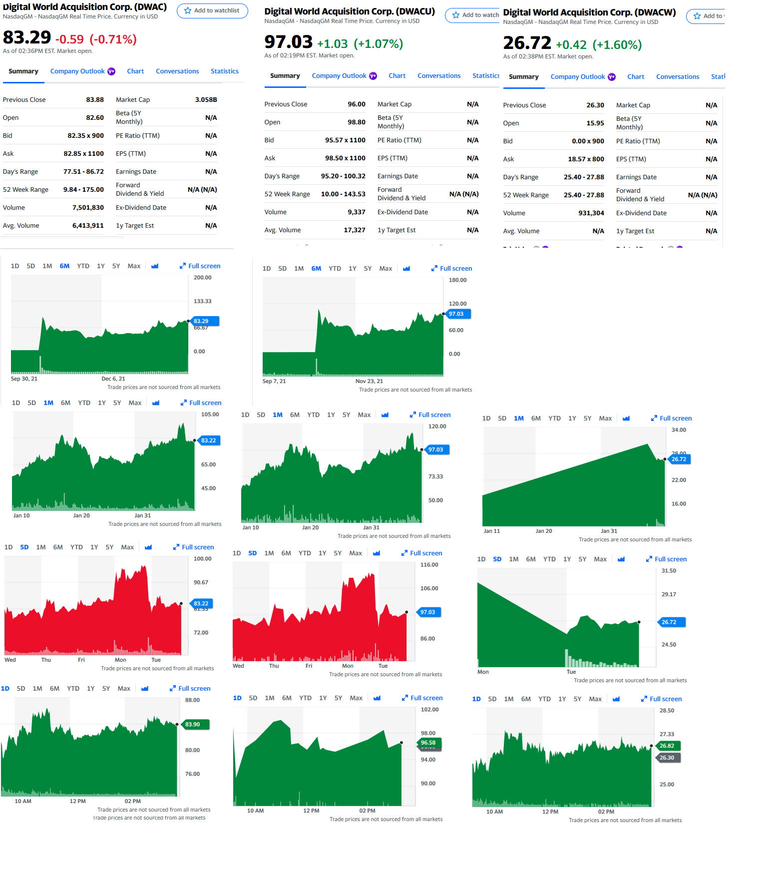782x870 pixels.
Task: Open the Conversations tab for DWAC
Action: click(177, 71)
